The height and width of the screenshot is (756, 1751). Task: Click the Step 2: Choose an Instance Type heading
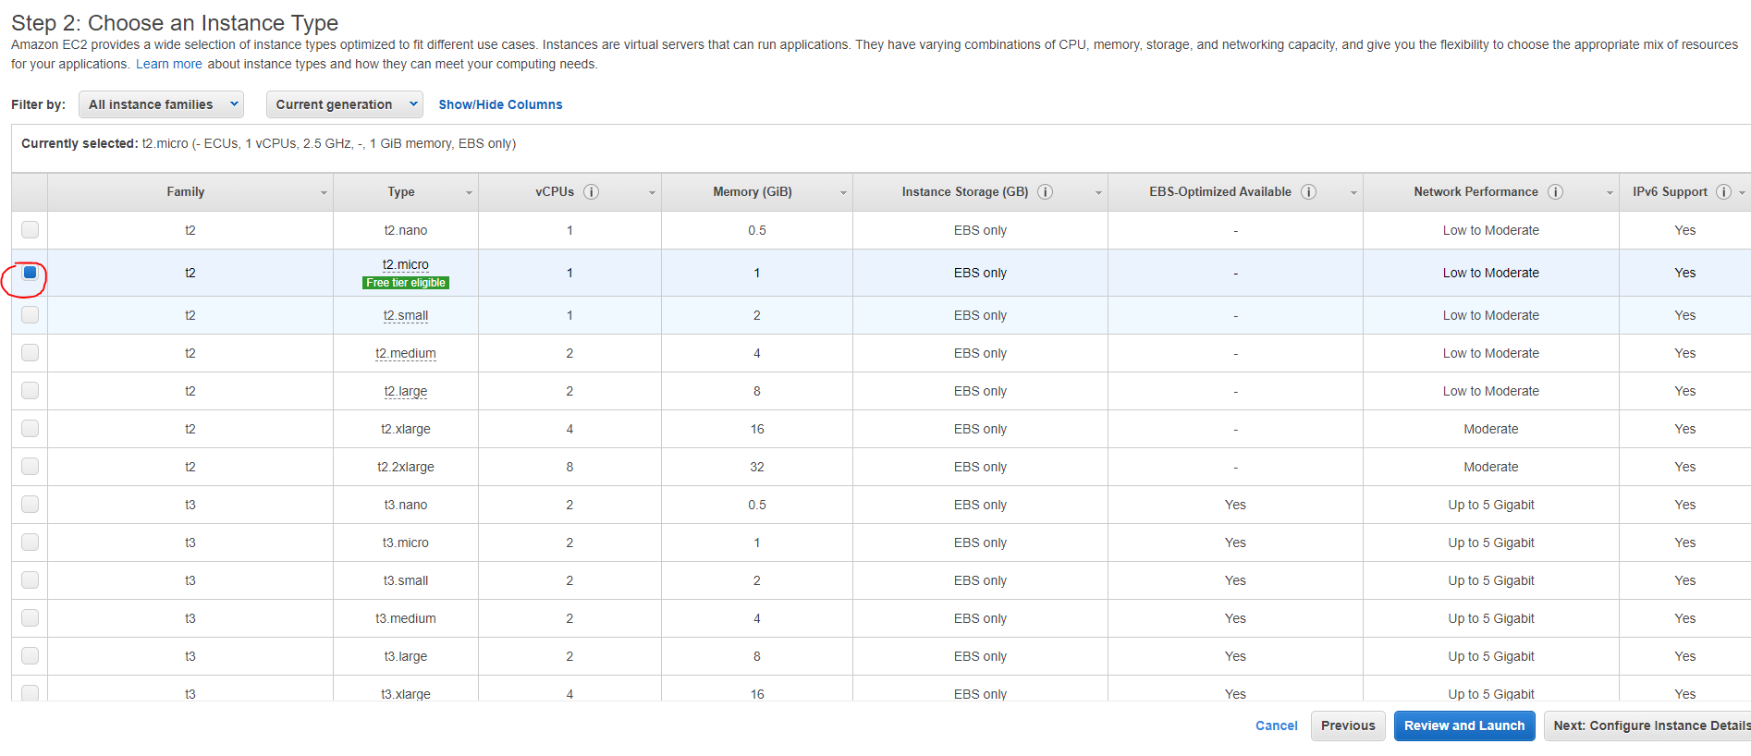175,23
